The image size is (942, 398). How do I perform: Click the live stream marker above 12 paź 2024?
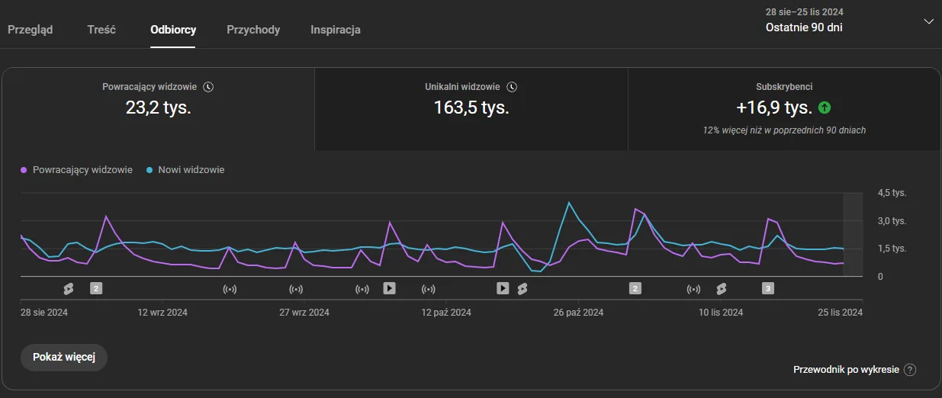click(429, 289)
